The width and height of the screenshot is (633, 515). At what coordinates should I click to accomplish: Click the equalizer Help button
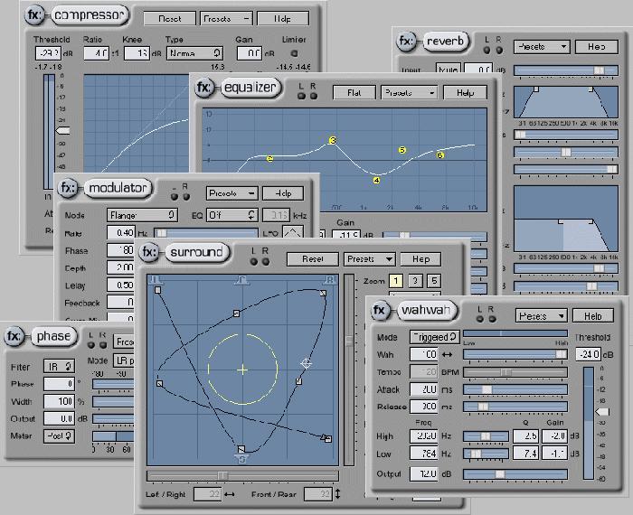(x=465, y=92)
